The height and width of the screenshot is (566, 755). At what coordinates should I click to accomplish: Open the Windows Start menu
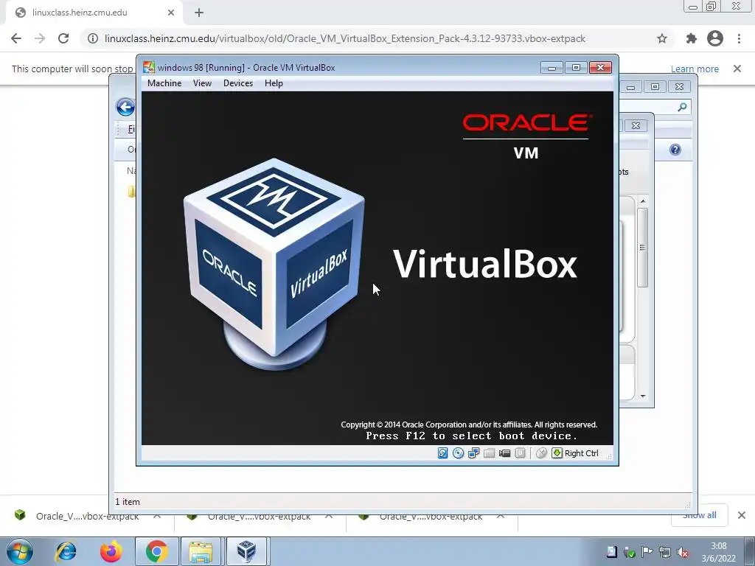click(20, 551)
